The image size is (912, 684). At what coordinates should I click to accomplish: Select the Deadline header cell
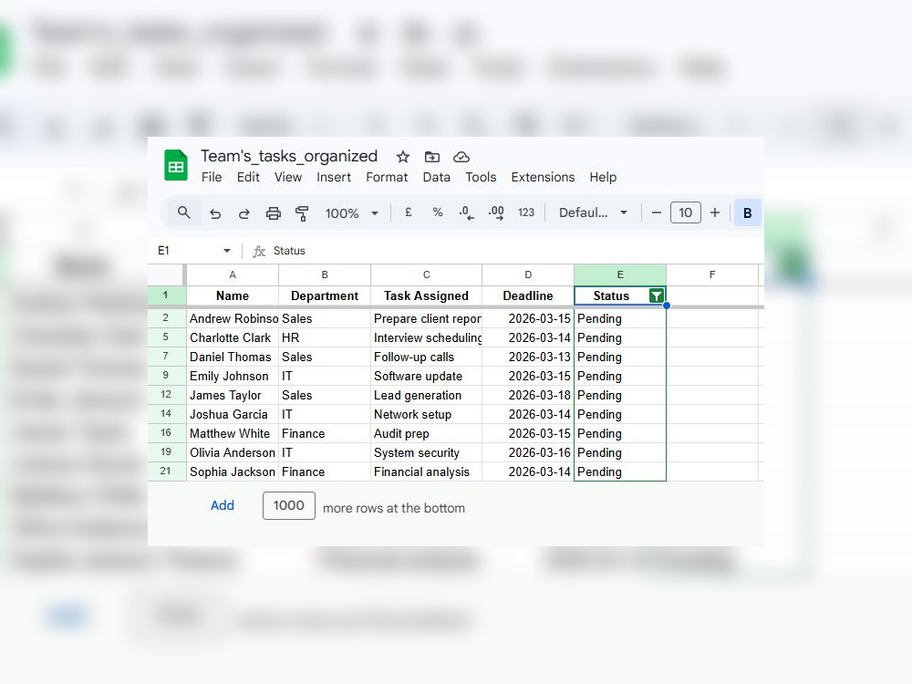pyautogui.click(x=527, y=295)
